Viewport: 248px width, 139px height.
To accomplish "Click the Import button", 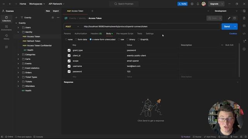I will [x=56, y=11].
